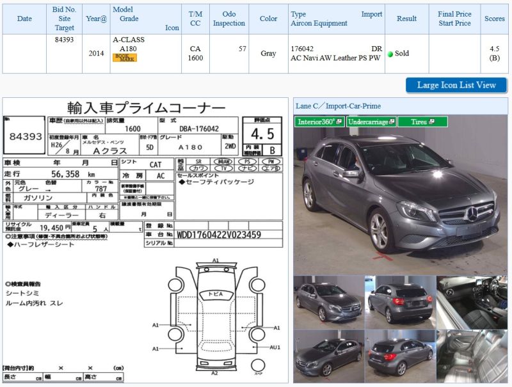Open the Interior360° viewer
512x387 pixels.
click(319, 122)
